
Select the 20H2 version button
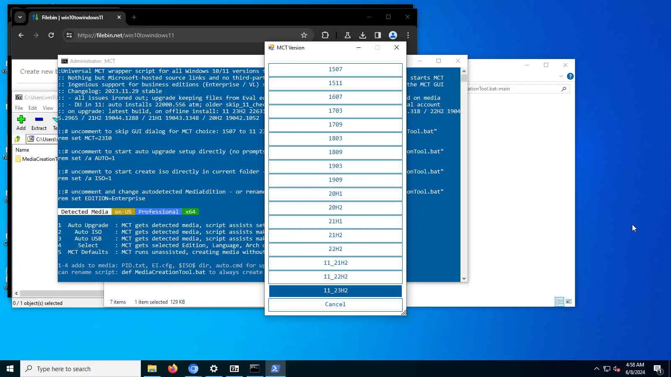(335, 208)
